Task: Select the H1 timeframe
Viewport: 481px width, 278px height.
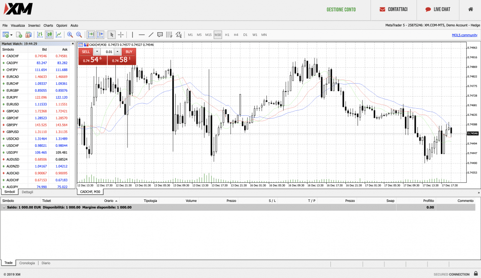Action: point(227,35)
